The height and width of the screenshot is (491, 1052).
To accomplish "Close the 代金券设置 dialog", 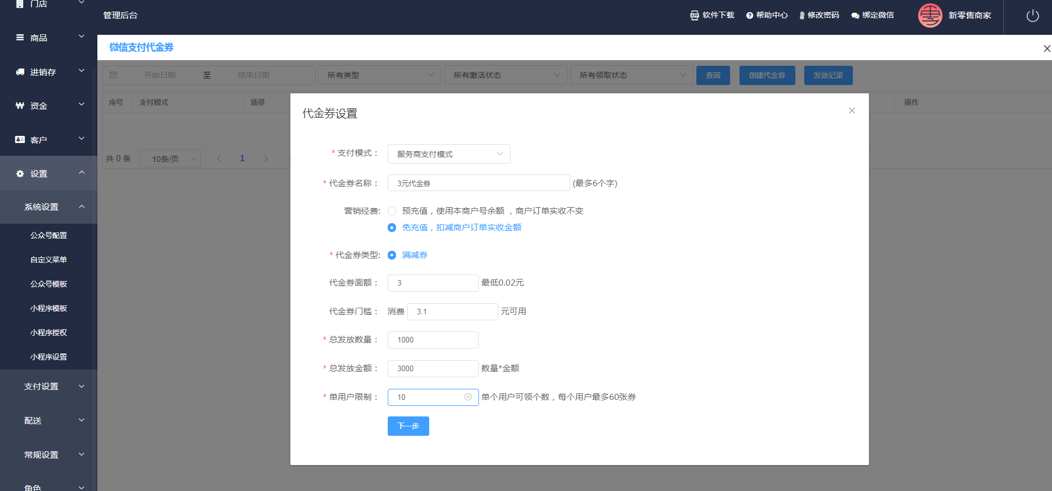I will (852, 110).
